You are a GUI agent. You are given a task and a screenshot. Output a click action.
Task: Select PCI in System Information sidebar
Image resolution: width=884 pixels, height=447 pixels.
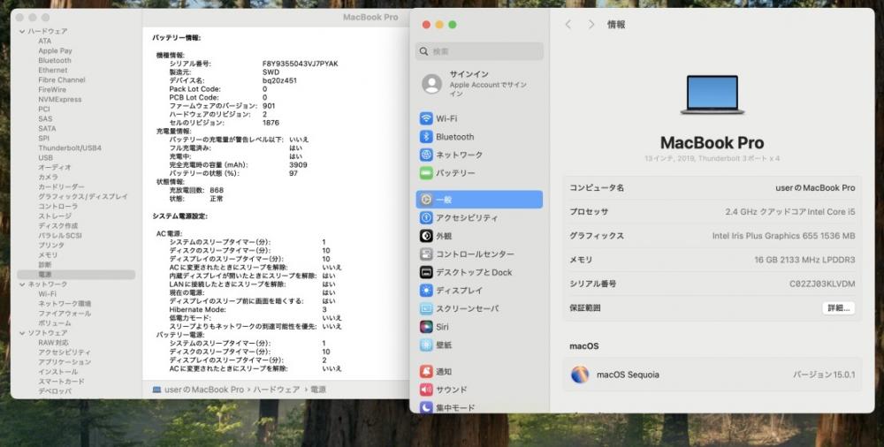(x=44, y=110)
